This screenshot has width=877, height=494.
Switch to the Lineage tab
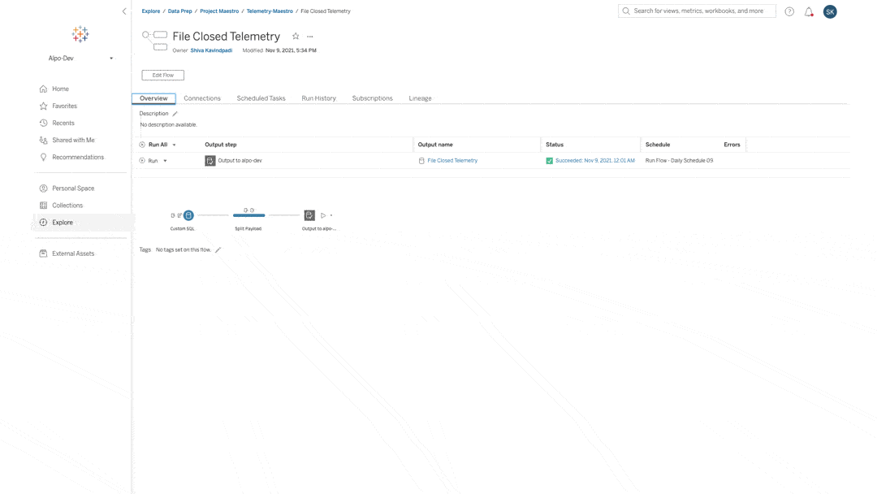point(420,98)
